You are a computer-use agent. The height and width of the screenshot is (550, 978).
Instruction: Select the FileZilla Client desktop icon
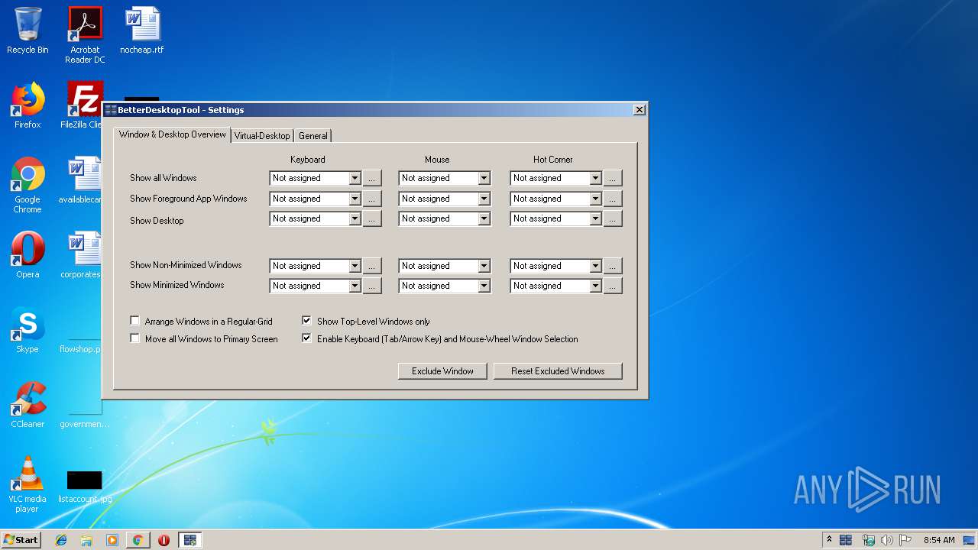(x=83, y=105)
